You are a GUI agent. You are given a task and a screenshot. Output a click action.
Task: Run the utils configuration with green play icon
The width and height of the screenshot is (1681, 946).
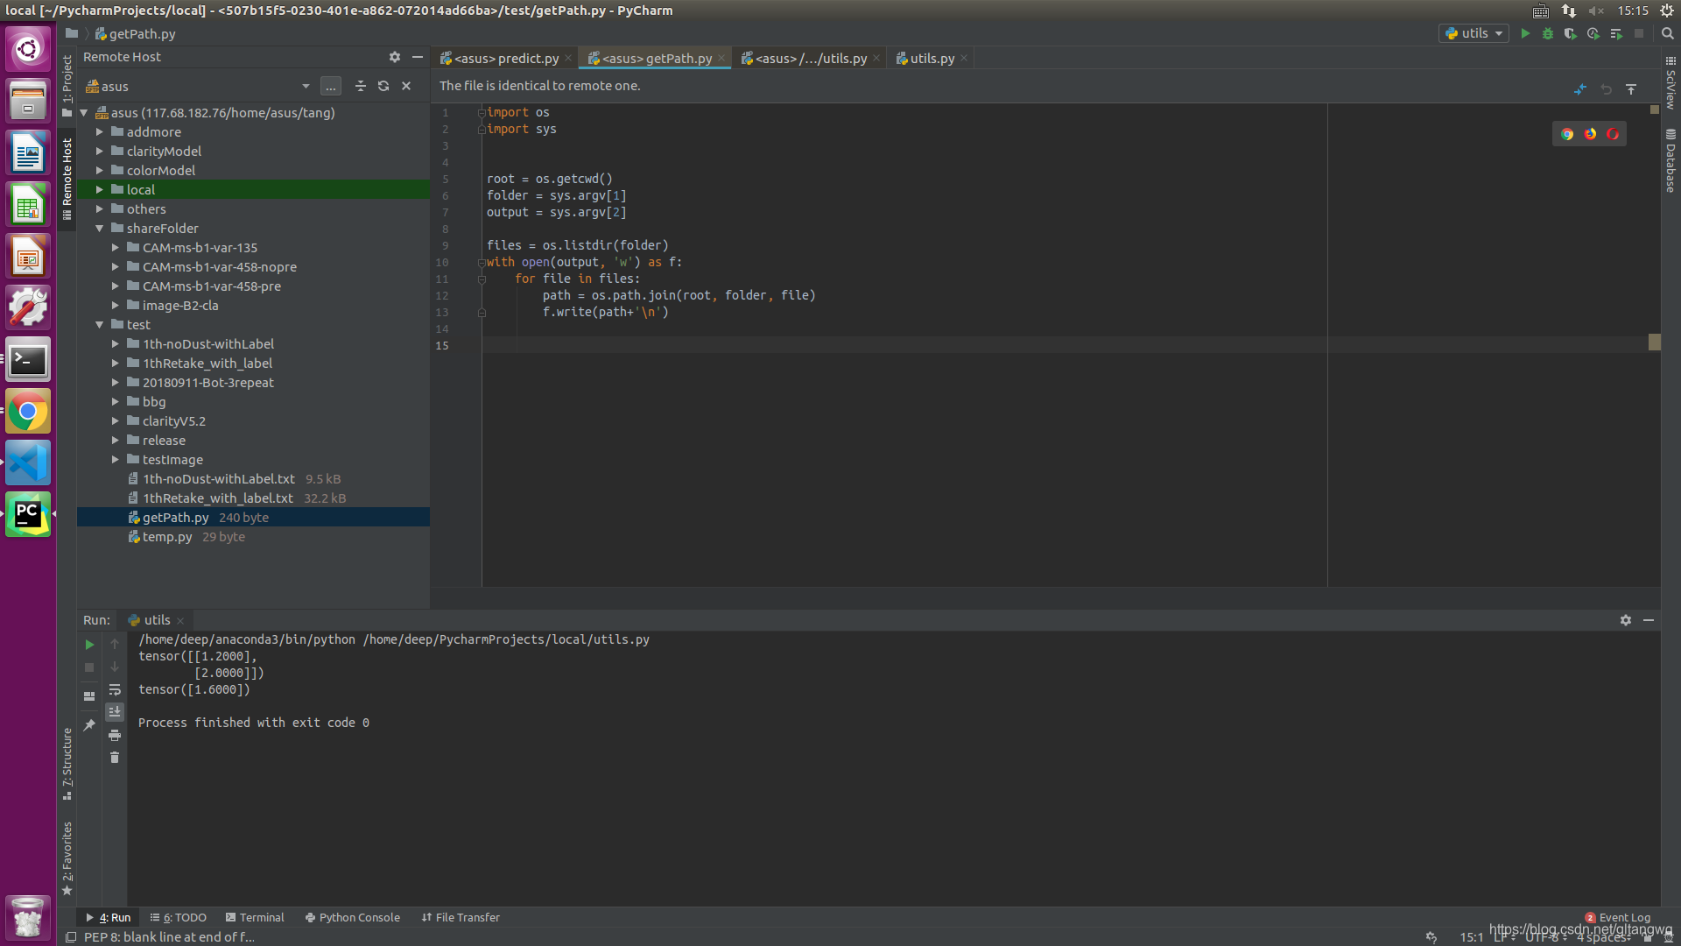coord(1525,33)
